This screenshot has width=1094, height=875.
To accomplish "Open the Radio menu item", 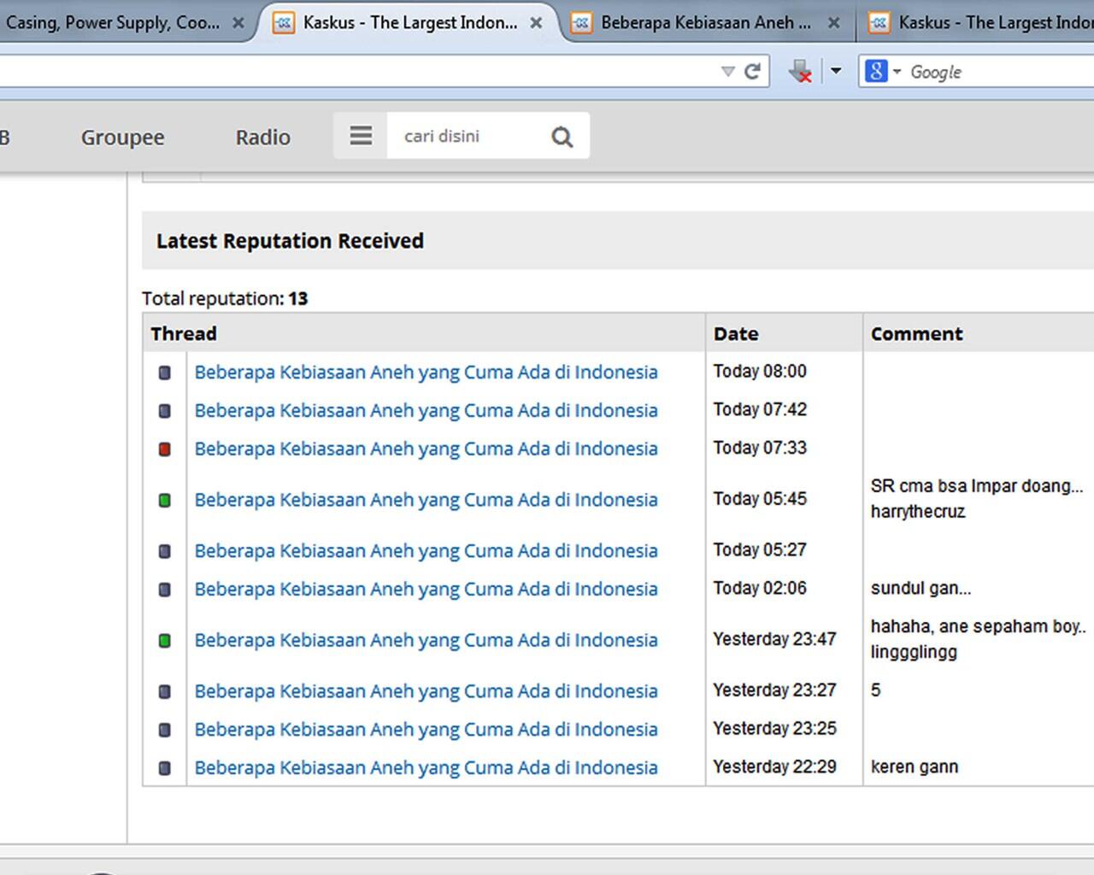I will click(x=263, y=137).
